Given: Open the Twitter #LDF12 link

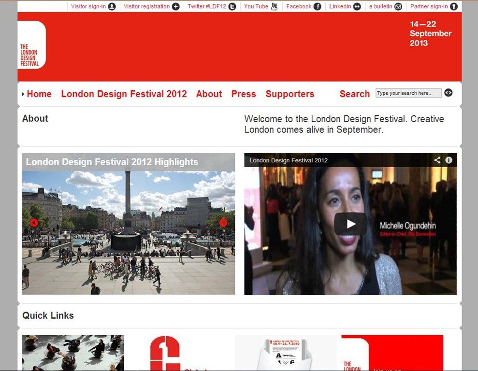Looking at the screenshot, I should tap(207, 6).
